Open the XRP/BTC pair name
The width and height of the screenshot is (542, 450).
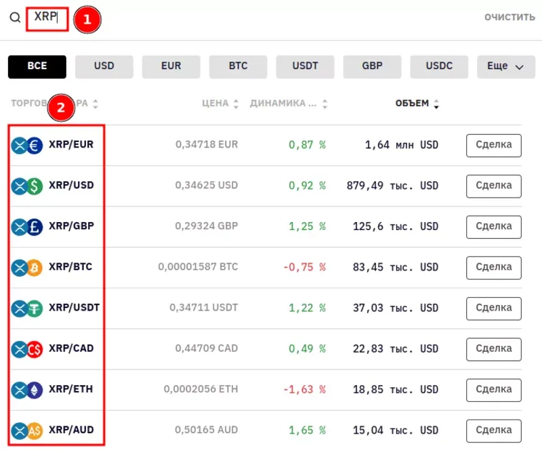(70, 267)
